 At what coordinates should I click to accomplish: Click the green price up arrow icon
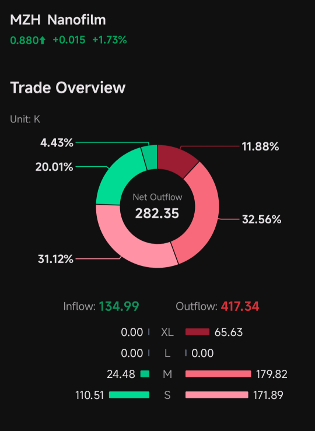point(42,40)
